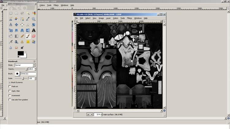Select the Airbrush tool

[x=11, y=42]
